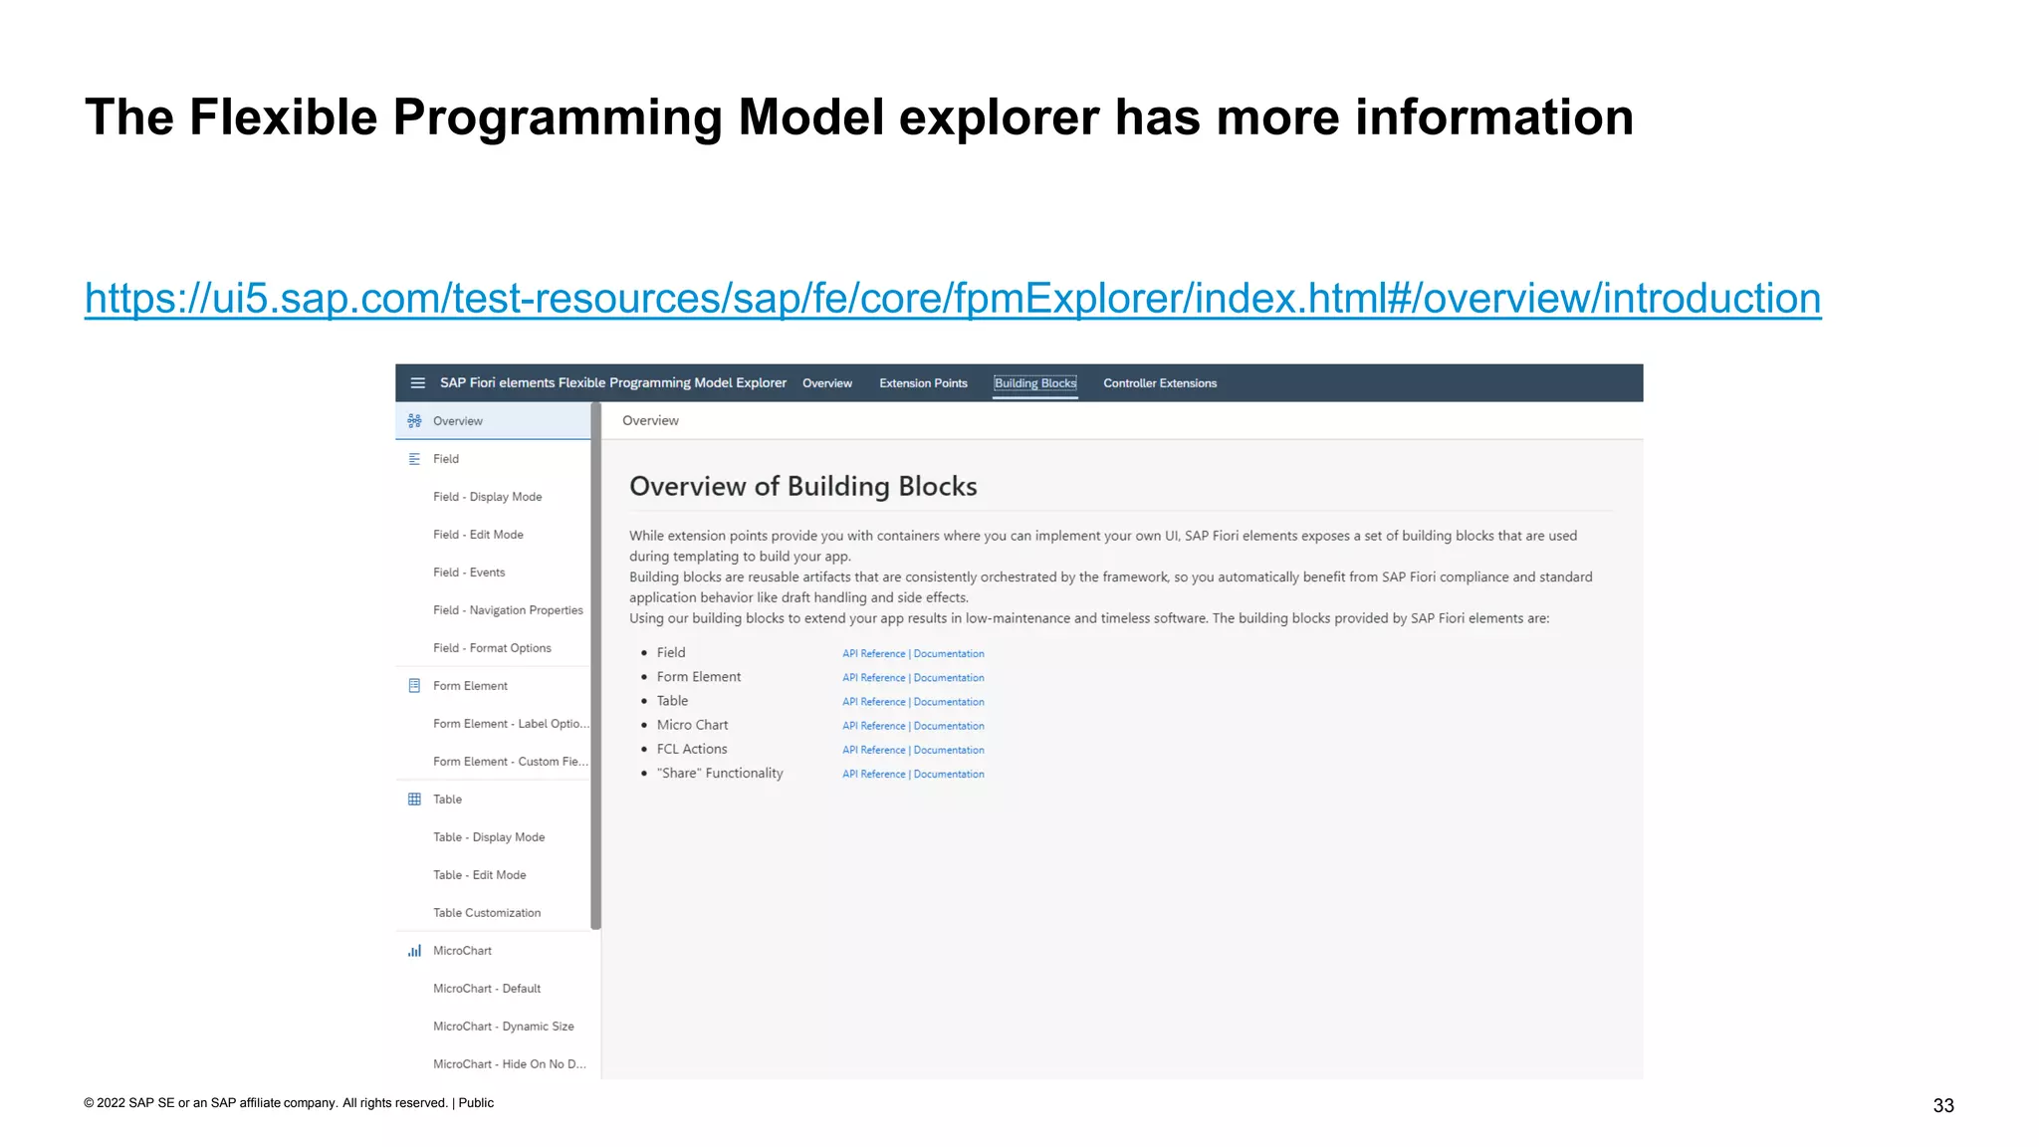Viewport: 2039px width, 1147px height.
Task: Open Documentation for Form Element
Action: point(949,678)
